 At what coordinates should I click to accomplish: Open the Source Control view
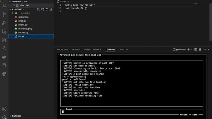pos(4,15)
